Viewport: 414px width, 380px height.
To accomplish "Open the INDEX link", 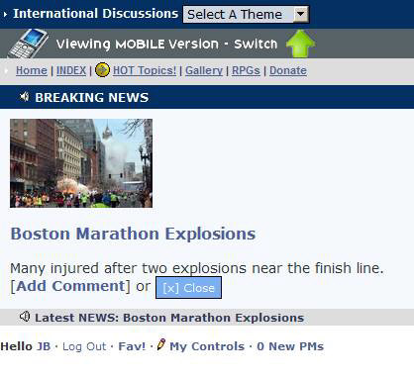I will [71, 70].
